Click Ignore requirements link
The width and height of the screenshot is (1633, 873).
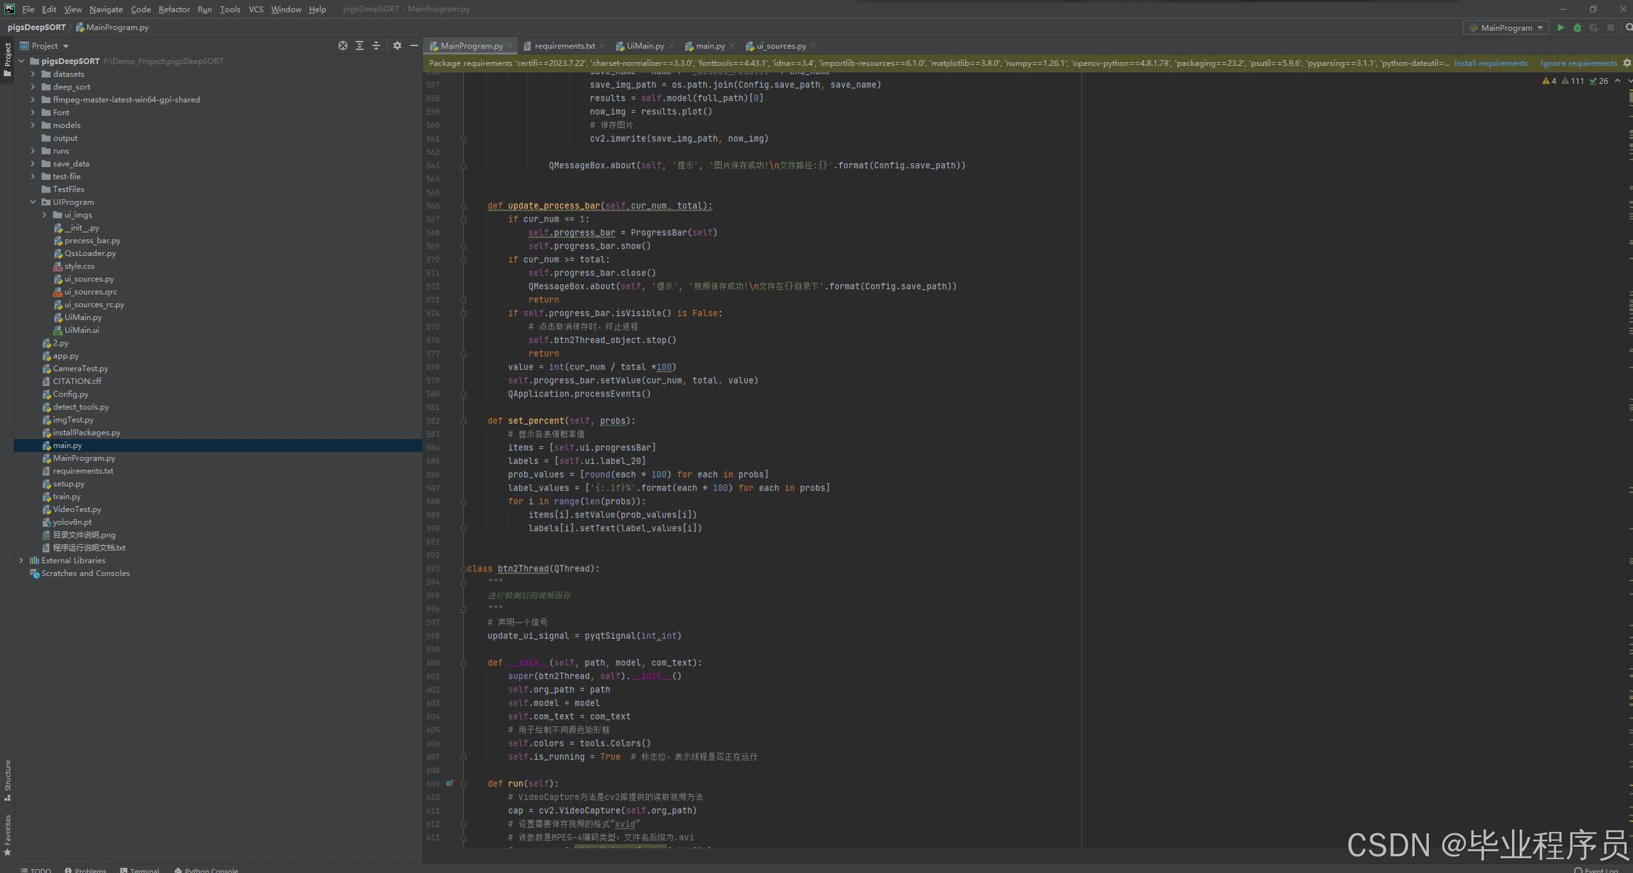click(x=1579, y=63)
